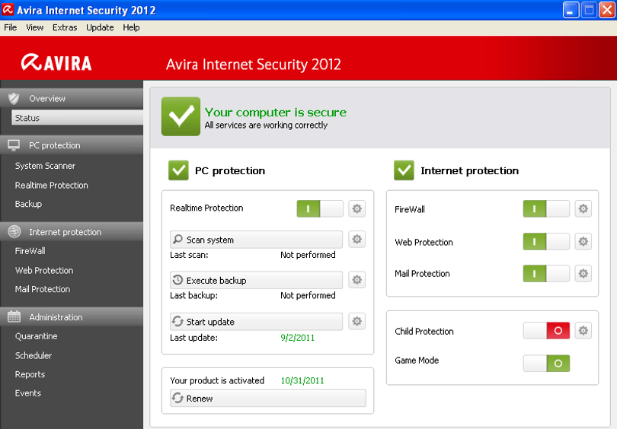Open Child Protection settings gear
617x429 pixels.
click(583, 331)
